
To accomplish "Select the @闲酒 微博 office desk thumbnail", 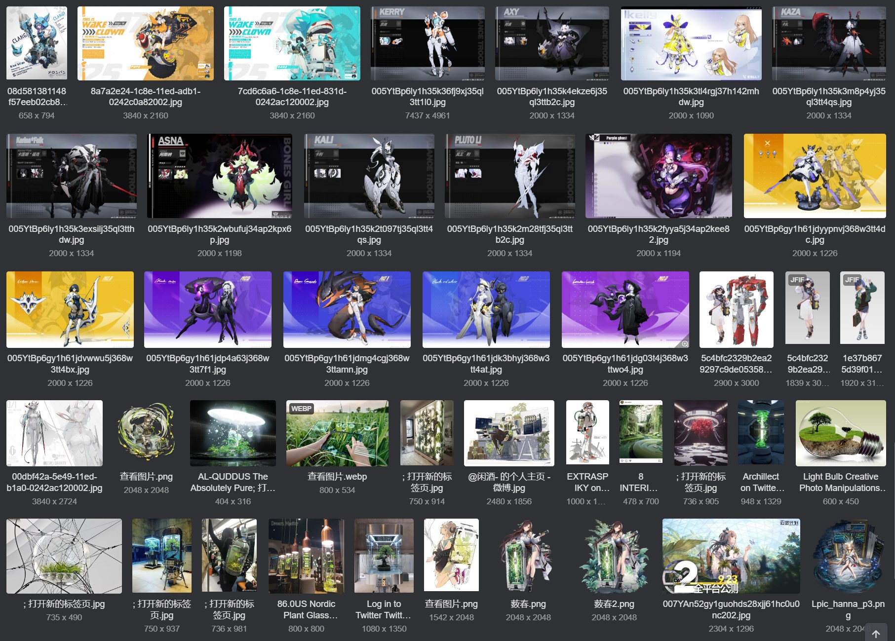I will [509, 433].
